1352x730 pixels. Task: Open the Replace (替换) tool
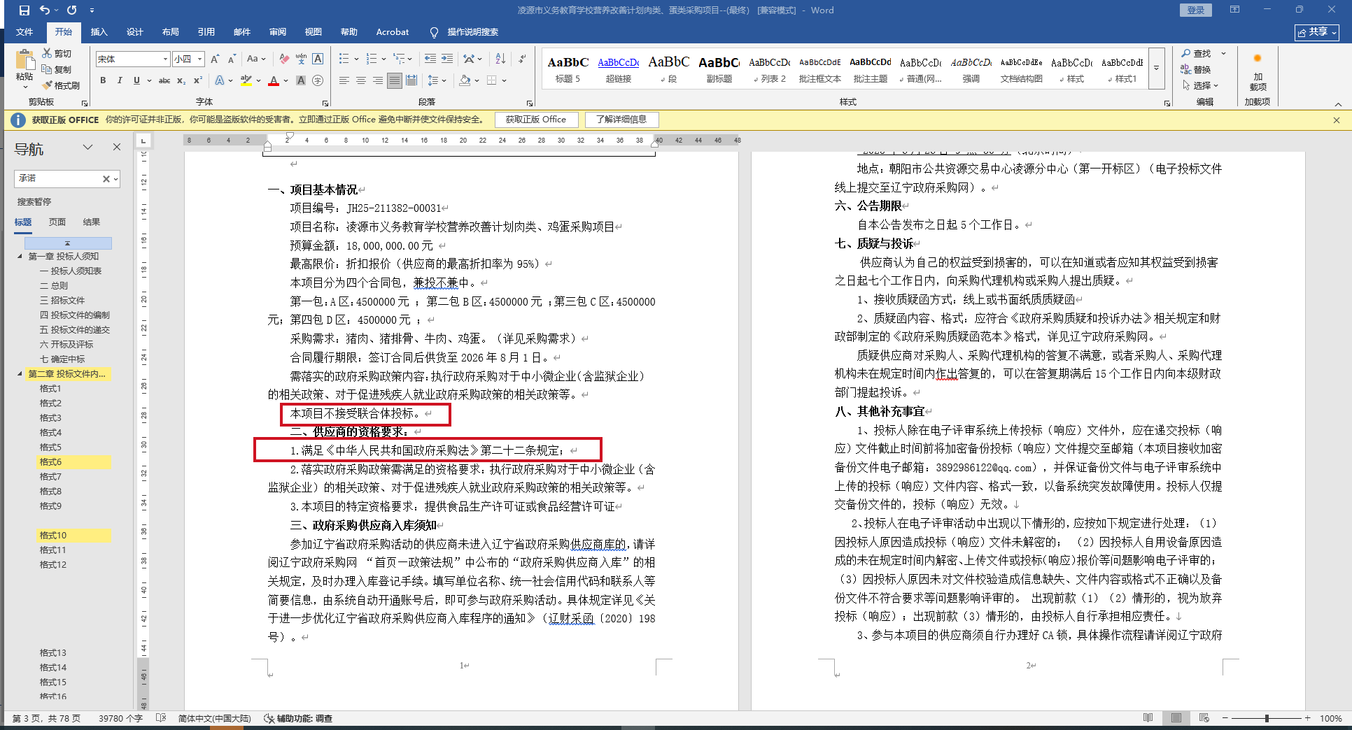(x=1197, y=69)
